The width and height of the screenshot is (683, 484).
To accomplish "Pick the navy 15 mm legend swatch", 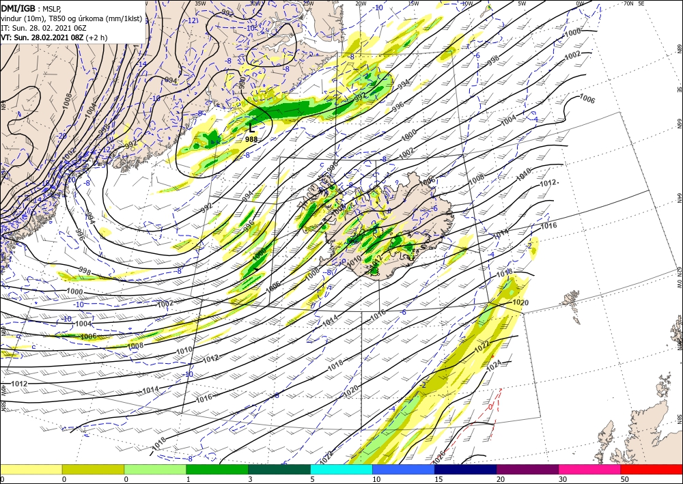I will click(466, 469).
